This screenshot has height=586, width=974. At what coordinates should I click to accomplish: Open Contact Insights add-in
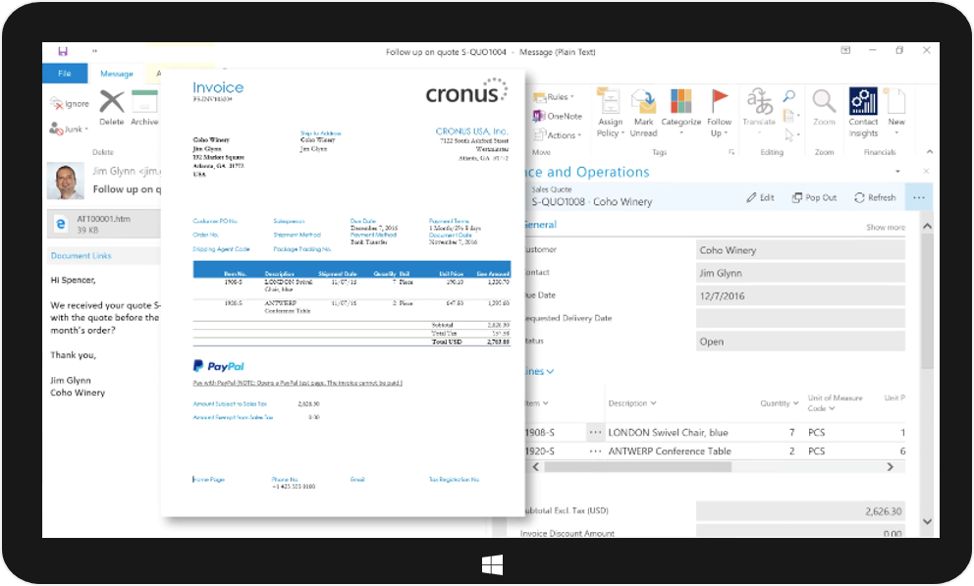point(863,113)
